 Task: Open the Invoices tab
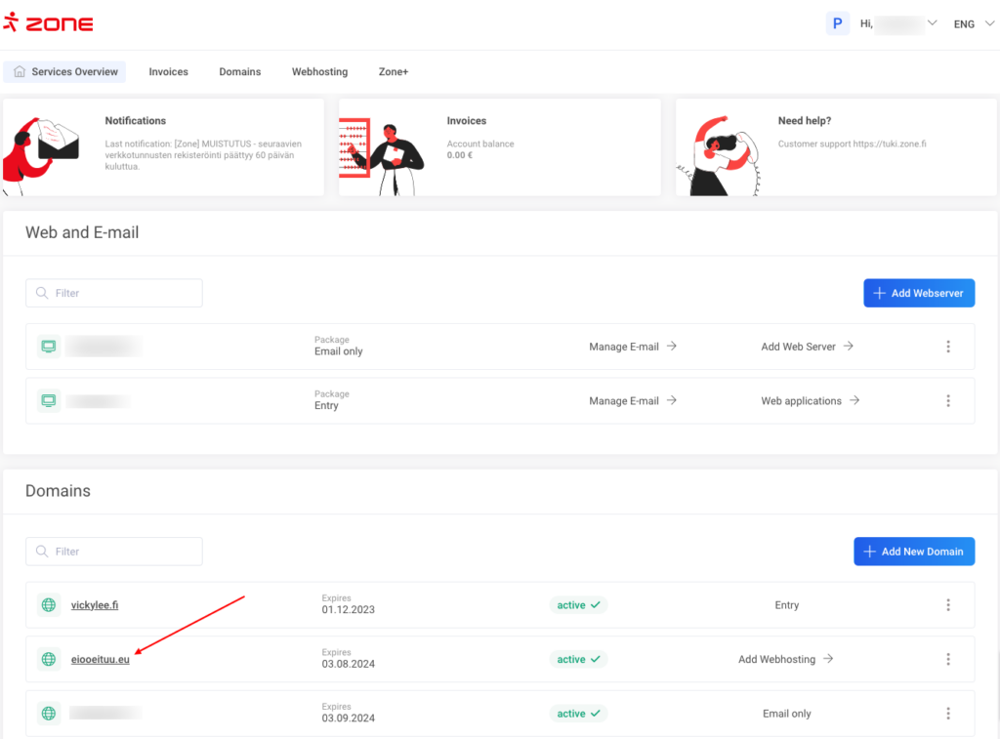168,72
